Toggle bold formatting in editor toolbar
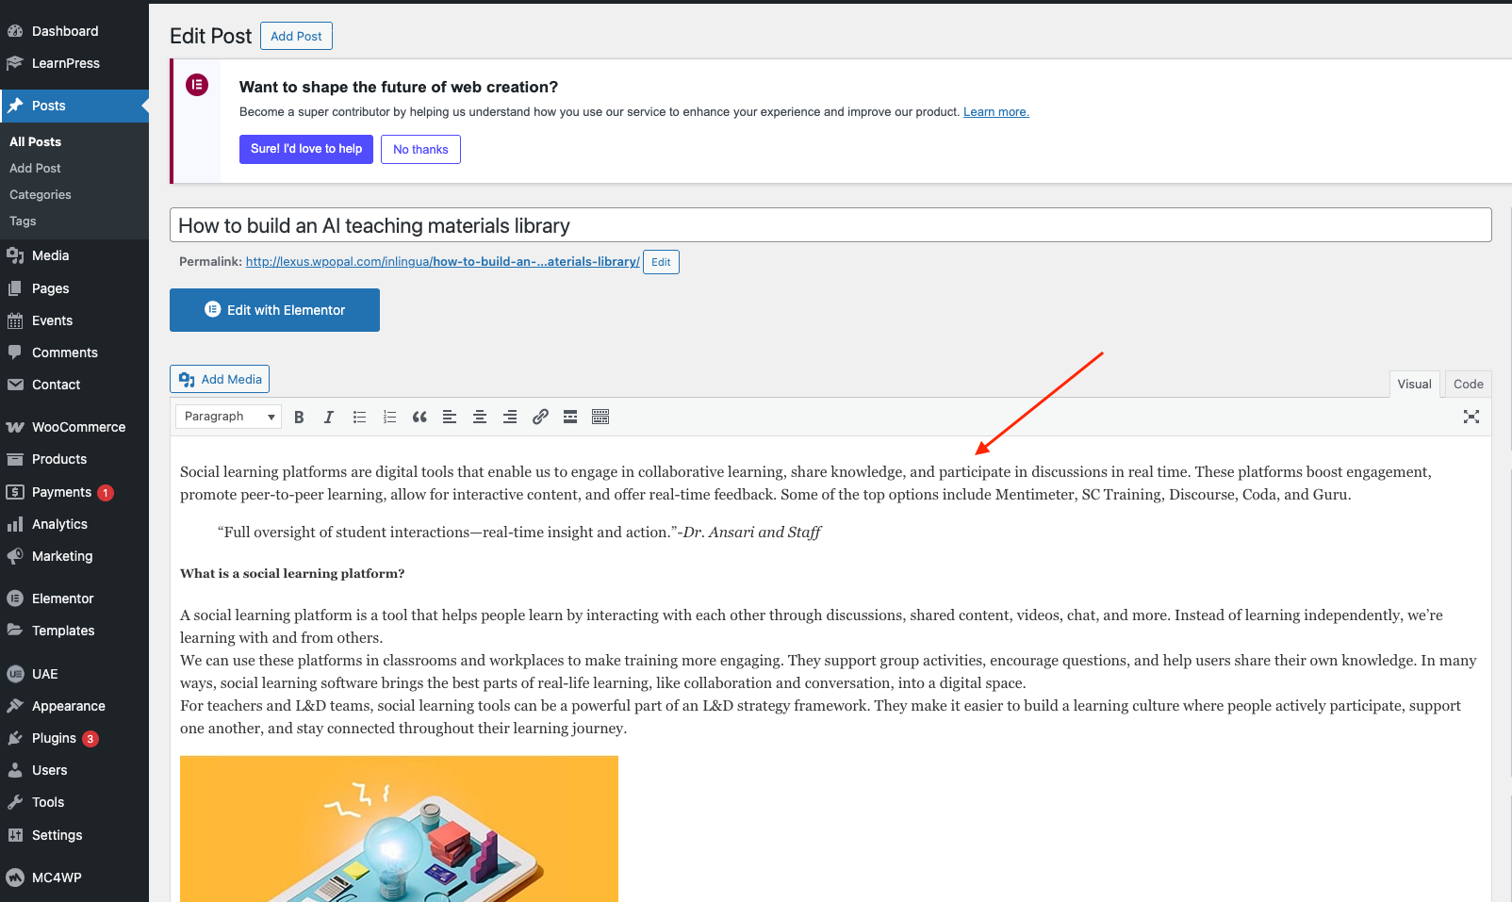Screen dimensions: 1512x902 [x=299, y=417]
